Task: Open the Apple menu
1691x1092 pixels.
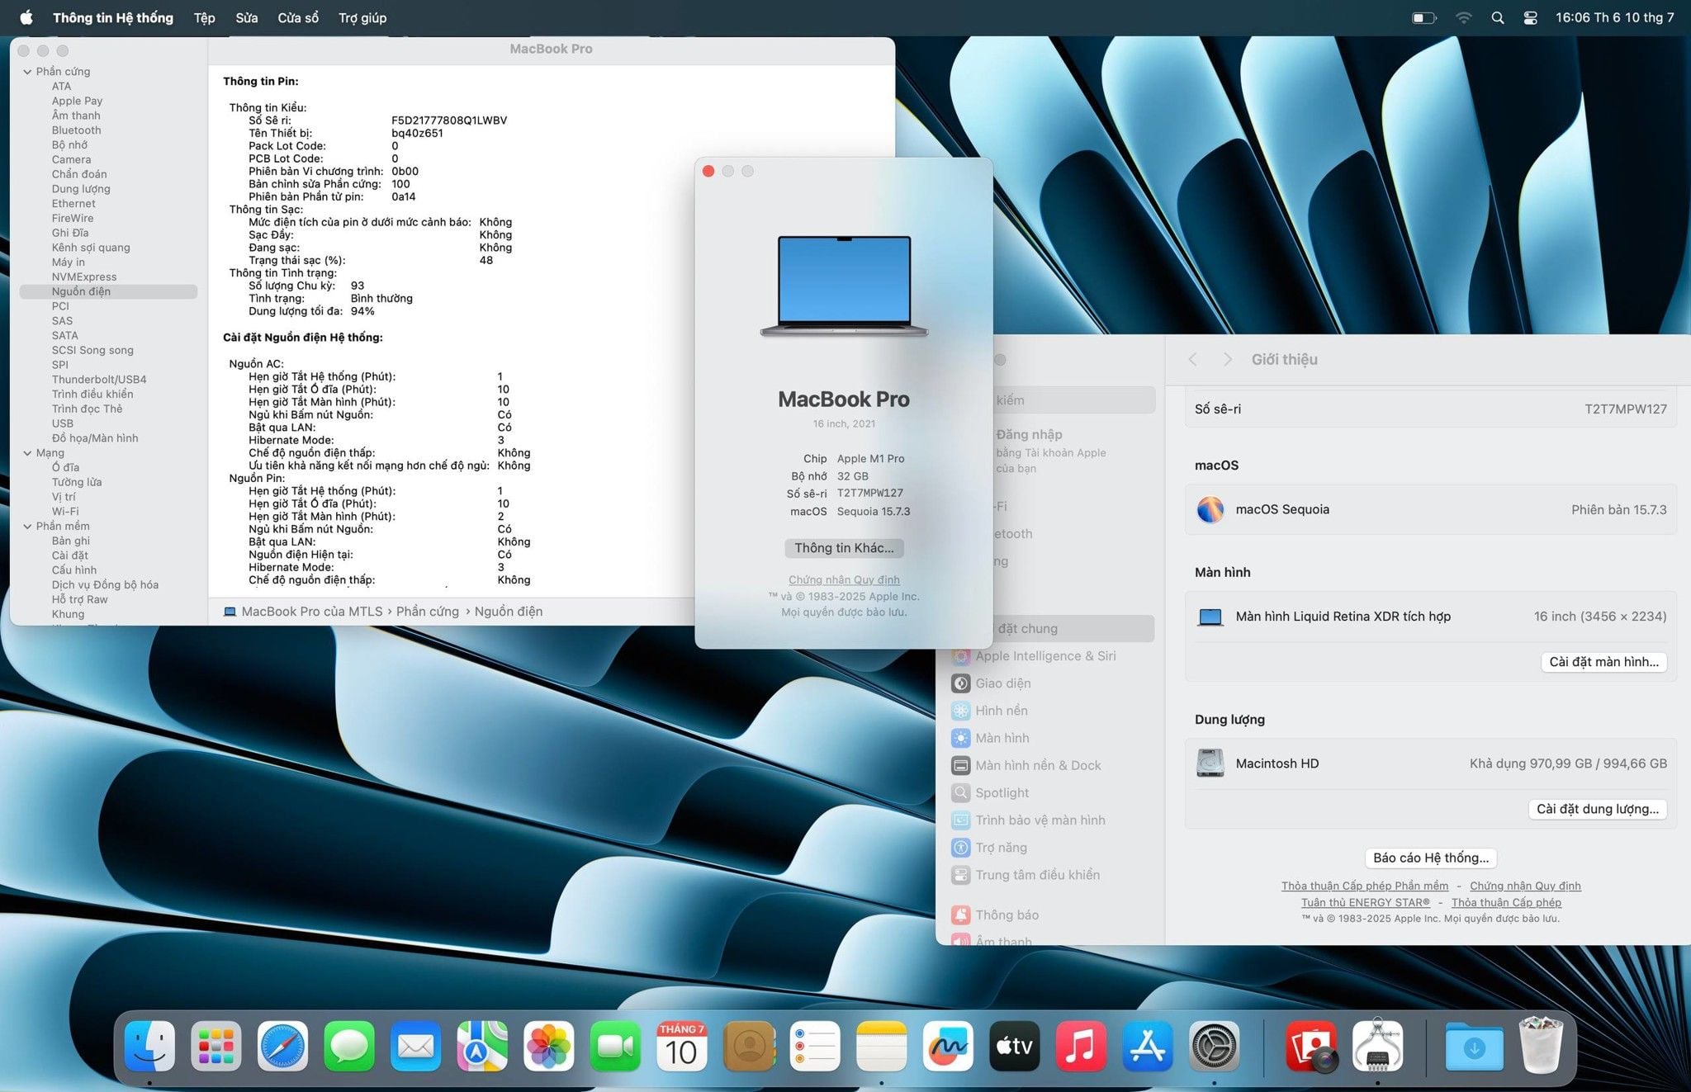Action: point(26,17)
